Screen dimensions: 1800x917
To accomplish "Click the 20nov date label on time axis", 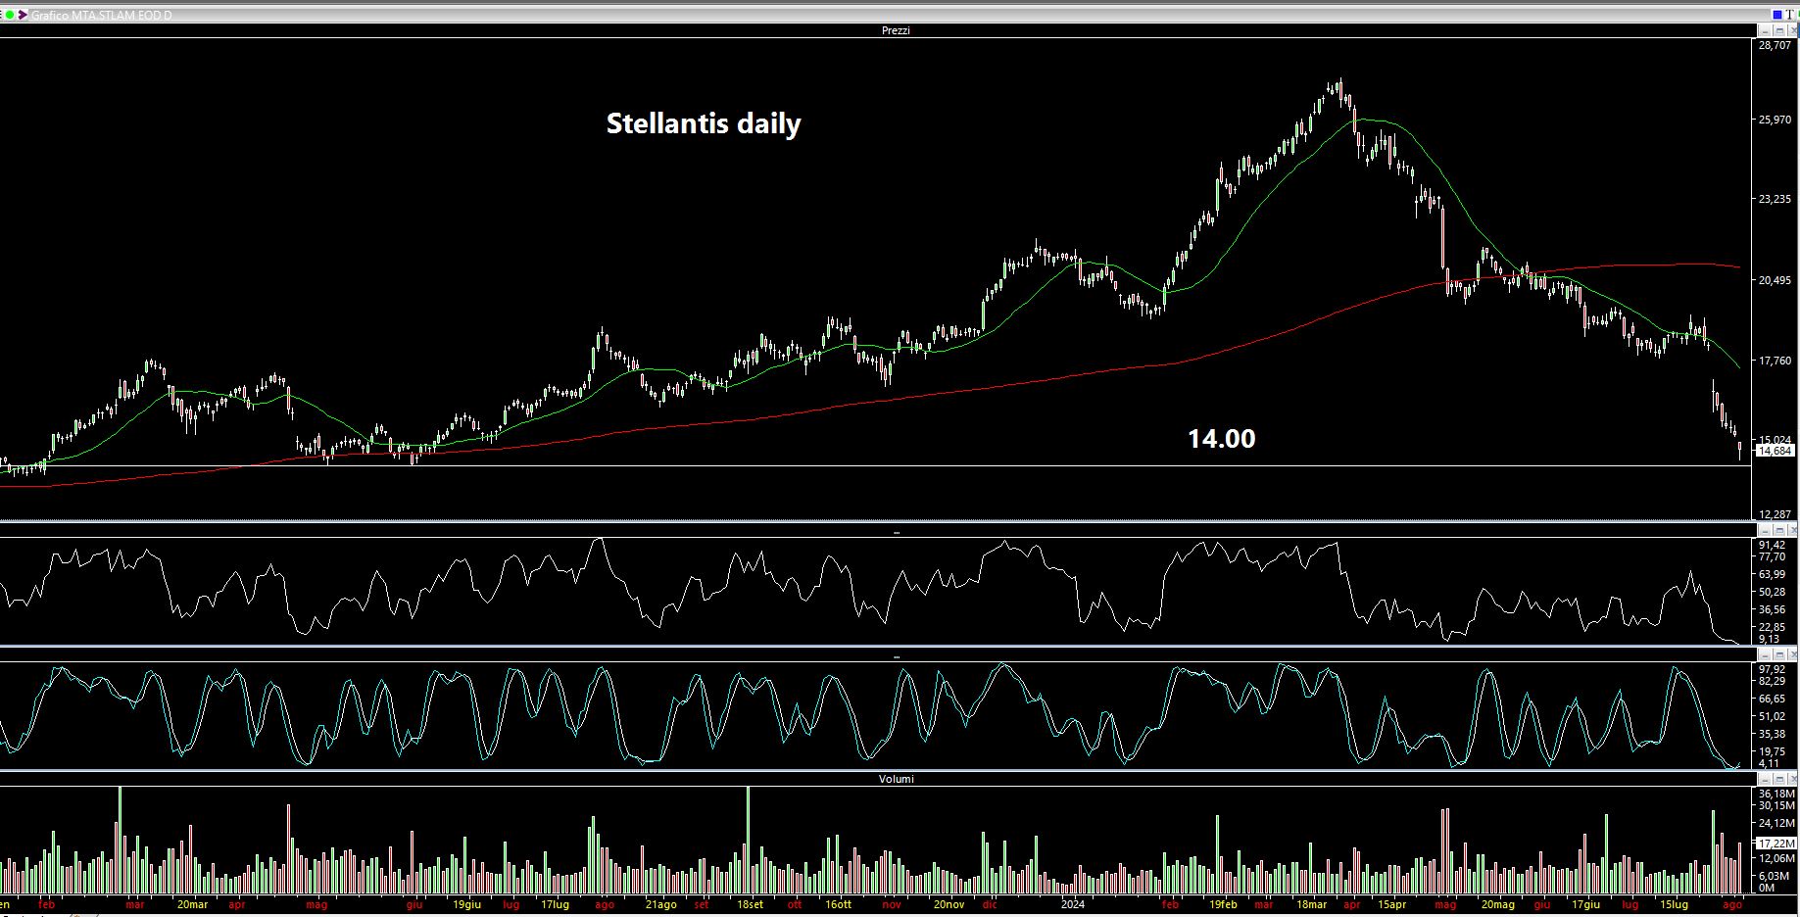I will (x=949, y=904).
